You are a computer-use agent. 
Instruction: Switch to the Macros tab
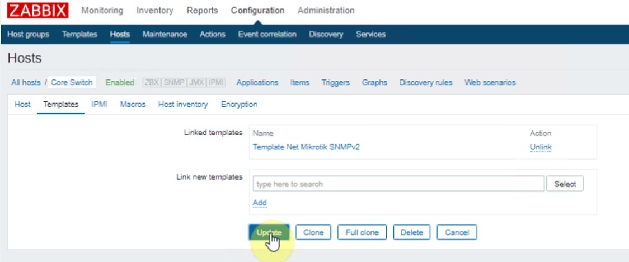[x=133, y=105]
